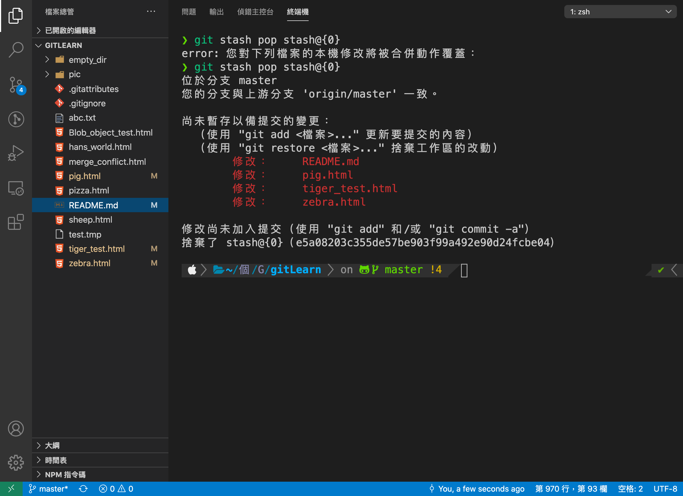683x496 pixels.
Task: Click the line 970 column 93 indicator
Action: tap(571, 489)
